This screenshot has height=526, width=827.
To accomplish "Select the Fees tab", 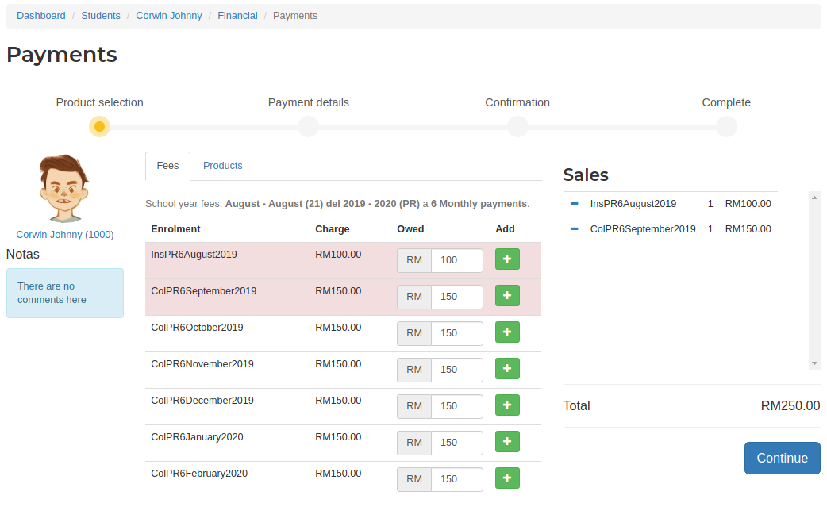I will point(167,166).
